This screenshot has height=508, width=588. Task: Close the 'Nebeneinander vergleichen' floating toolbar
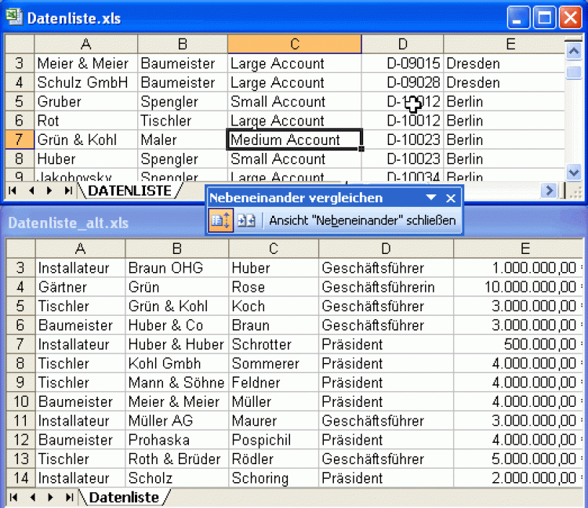[x=451, y=198]
